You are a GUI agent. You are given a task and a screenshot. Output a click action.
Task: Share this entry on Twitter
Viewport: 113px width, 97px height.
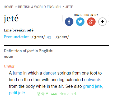click(80, 22)
